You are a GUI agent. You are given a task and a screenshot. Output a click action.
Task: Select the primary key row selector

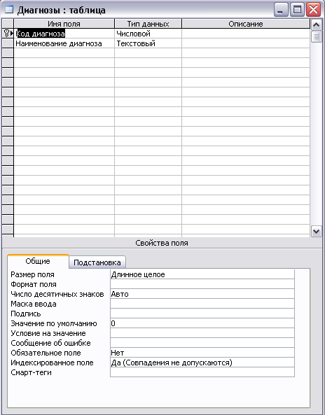[8, 34]
